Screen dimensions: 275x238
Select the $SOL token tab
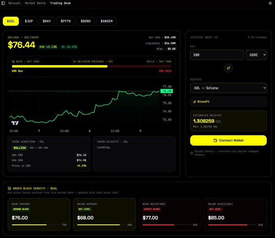coord(11,21)
